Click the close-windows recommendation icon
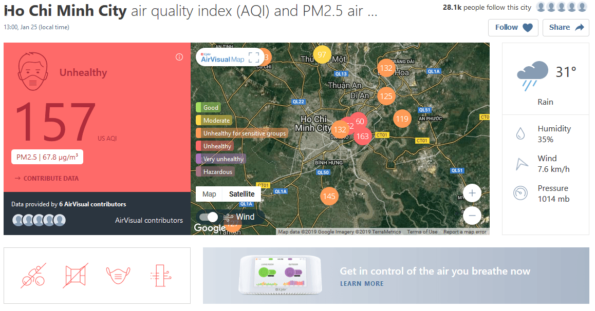Screen dimensions: 595x311 click(76, 276)
